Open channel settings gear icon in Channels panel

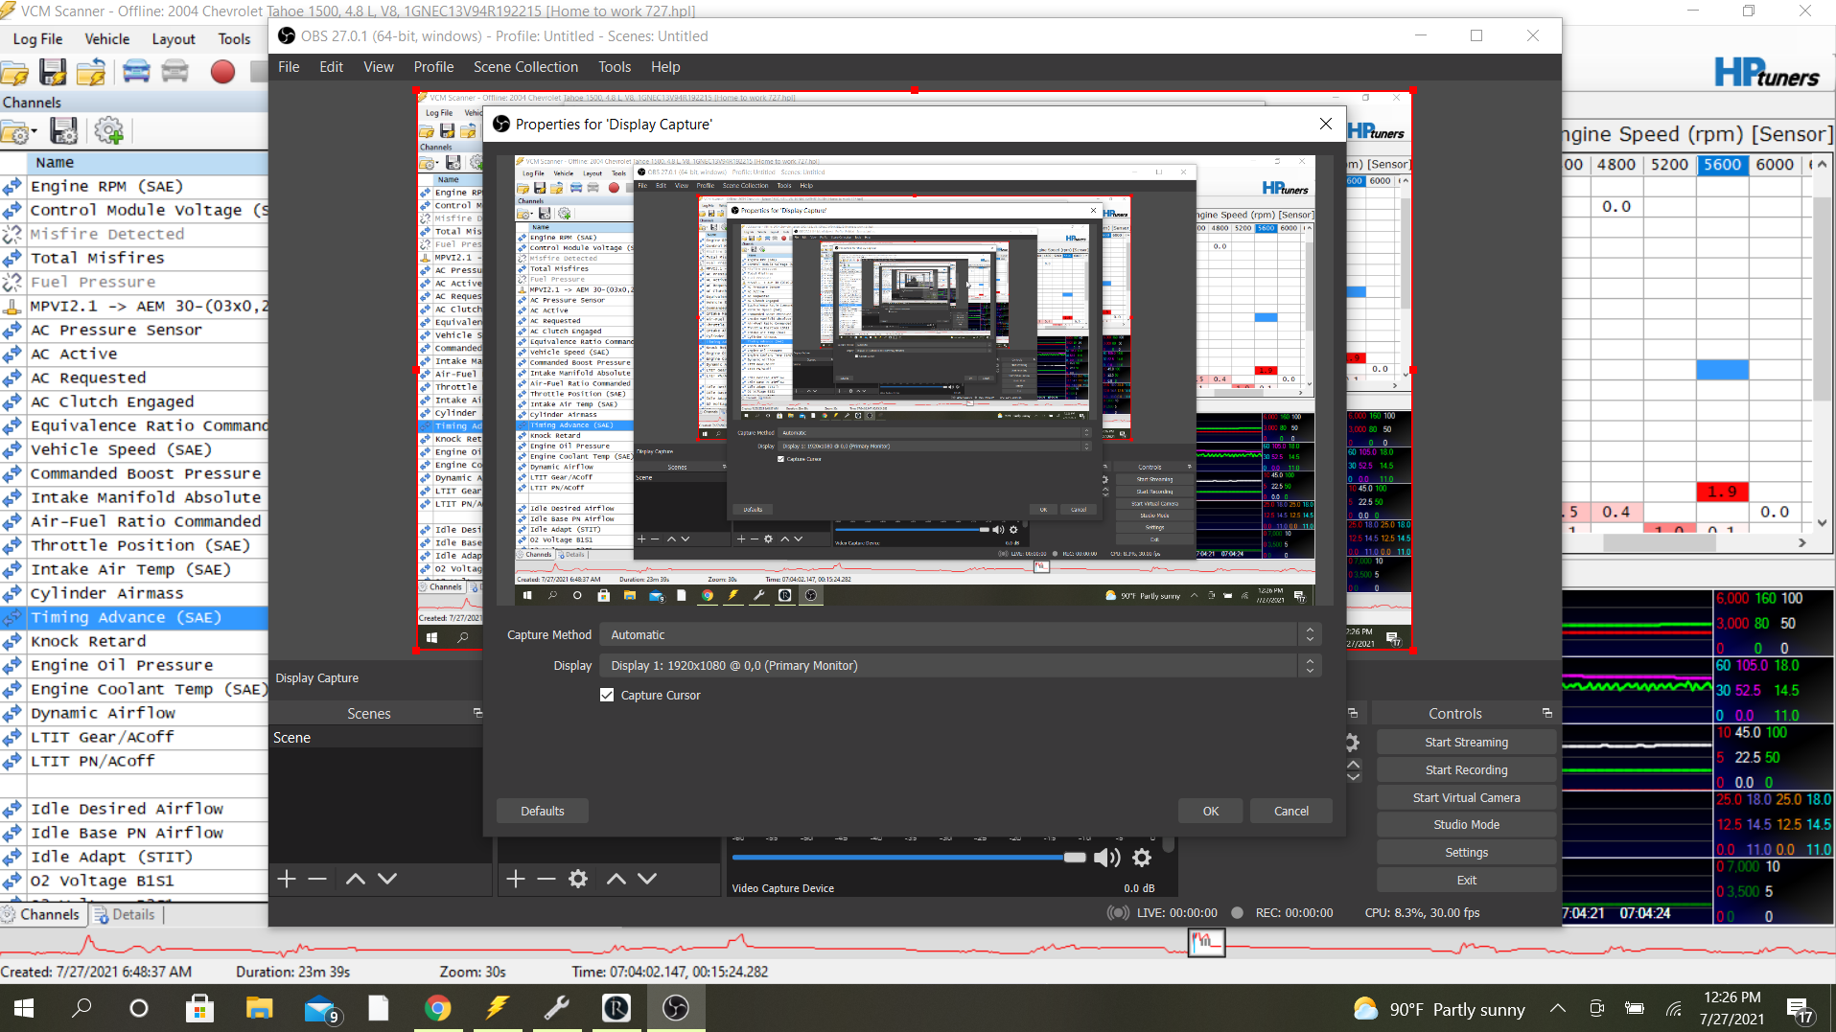click(108, 131)
